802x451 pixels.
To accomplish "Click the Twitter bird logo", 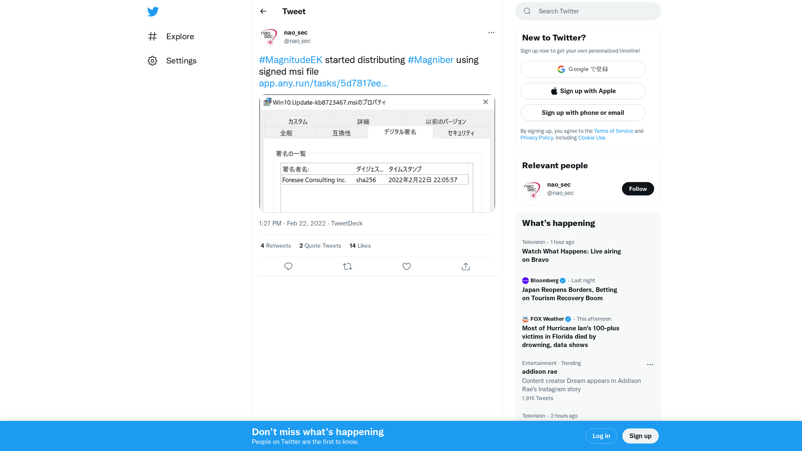I will click(153, 12).
